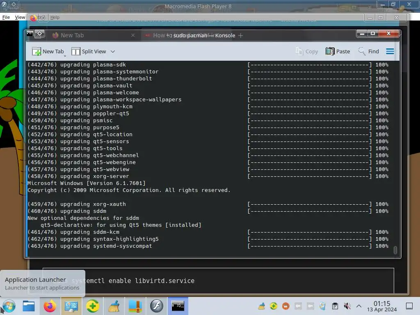Click the progress bar for sddm-kcm

[x=310, y=232]
